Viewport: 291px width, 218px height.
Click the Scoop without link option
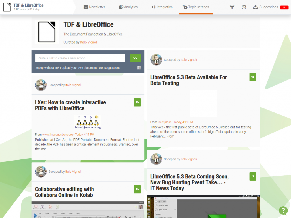[47, 68]
